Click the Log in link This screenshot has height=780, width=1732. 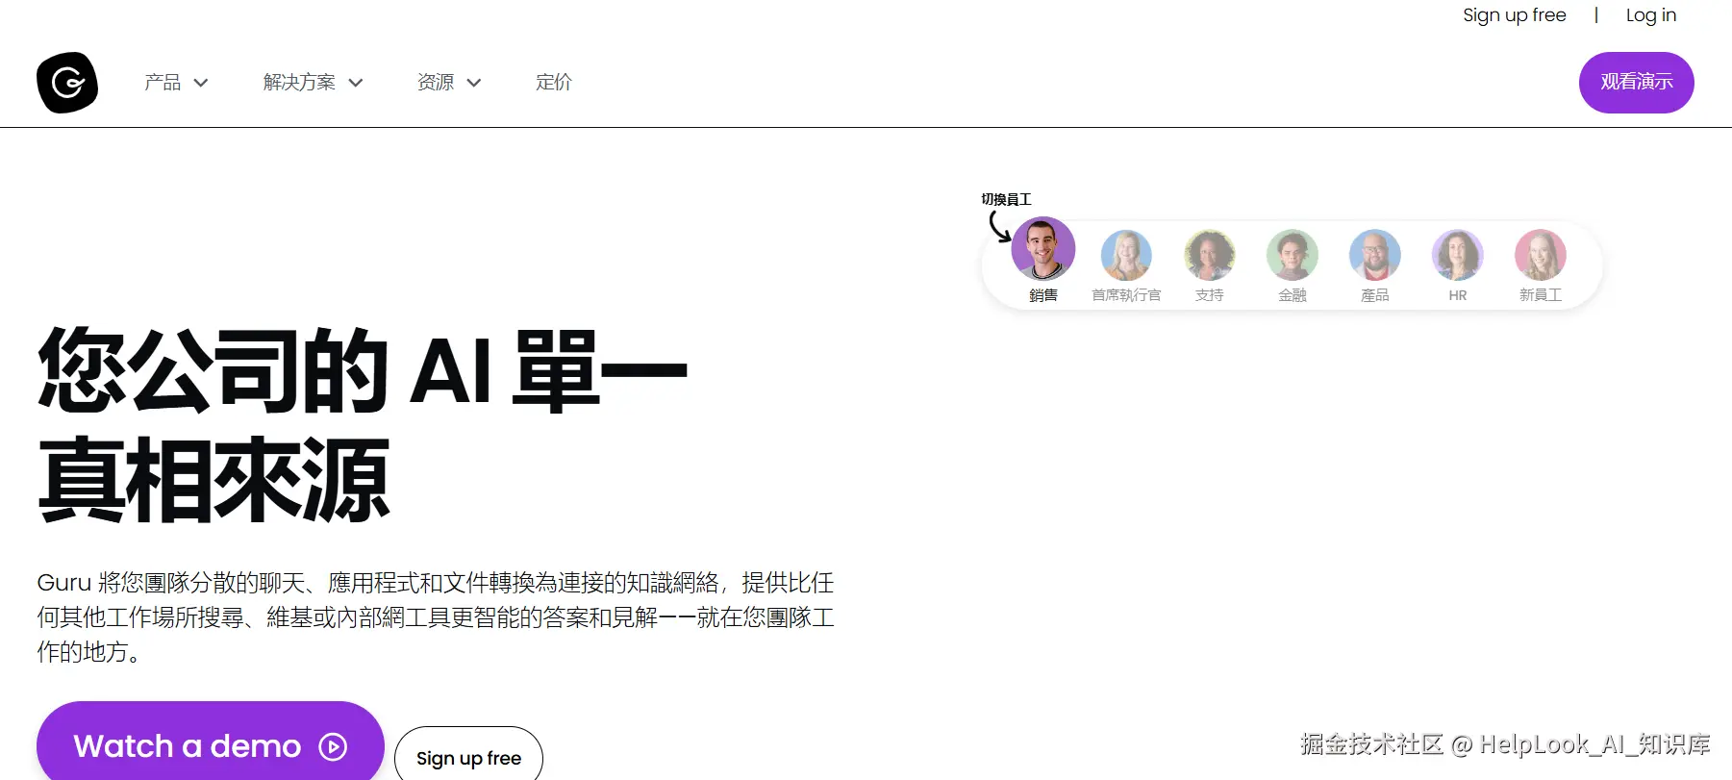point(1651,15)
